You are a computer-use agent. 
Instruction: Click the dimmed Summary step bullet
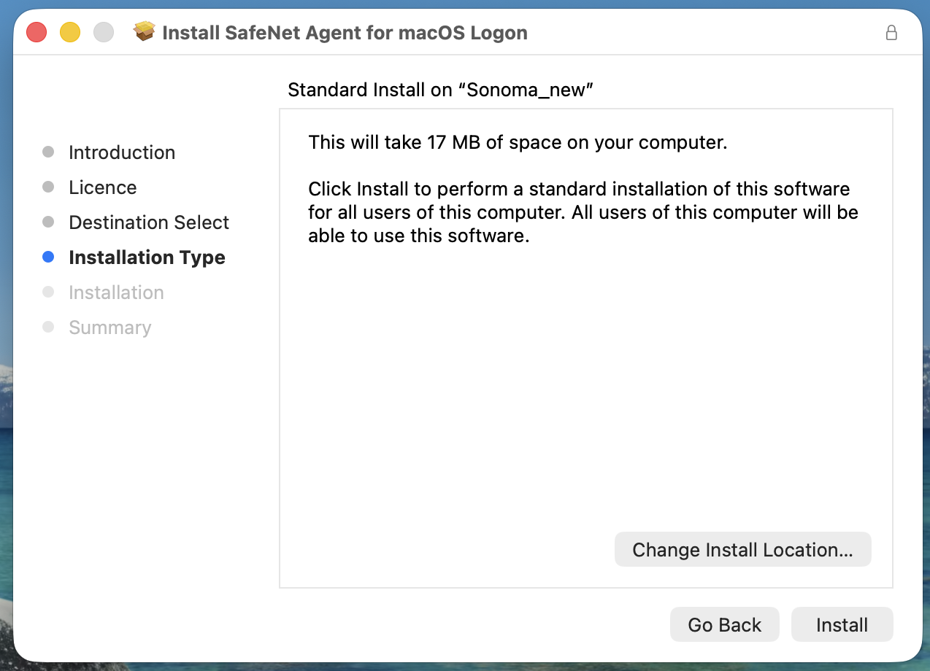point(48,327)
